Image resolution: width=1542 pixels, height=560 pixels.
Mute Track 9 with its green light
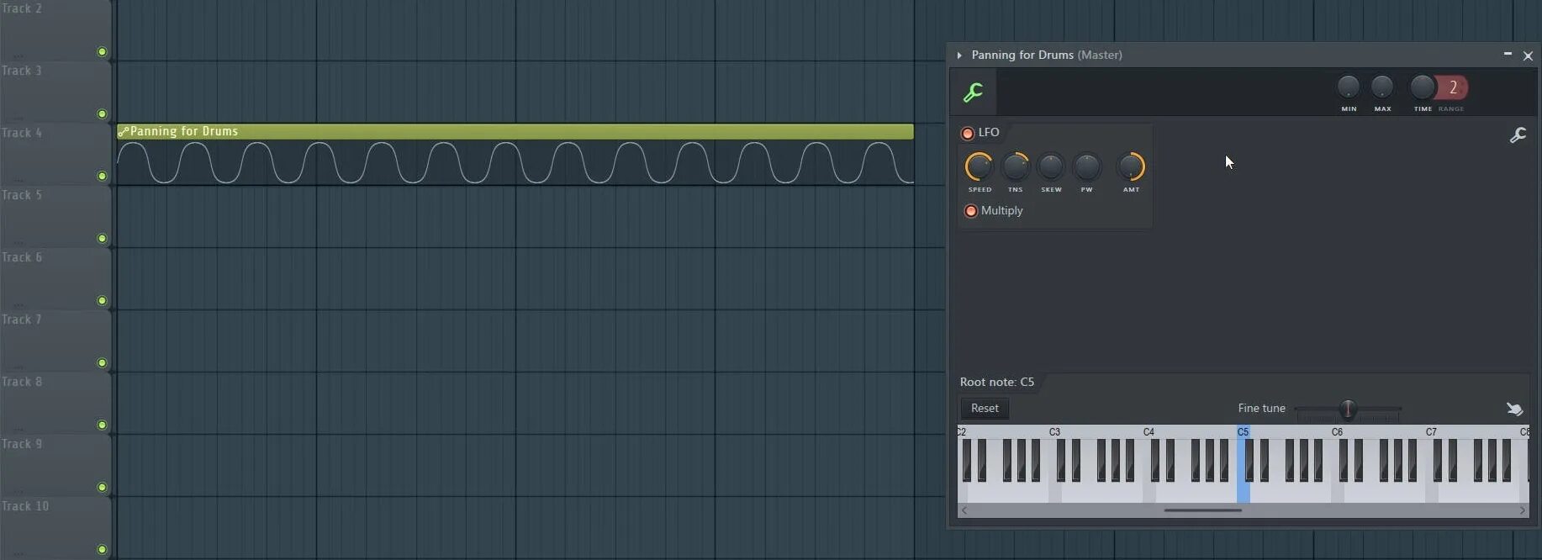click(x=102, y=488)
